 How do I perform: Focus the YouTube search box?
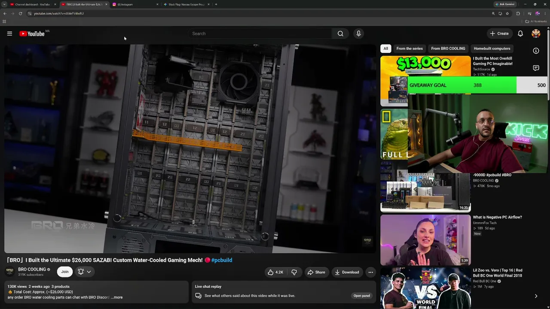pyautogui.click(x=260, y=33)
